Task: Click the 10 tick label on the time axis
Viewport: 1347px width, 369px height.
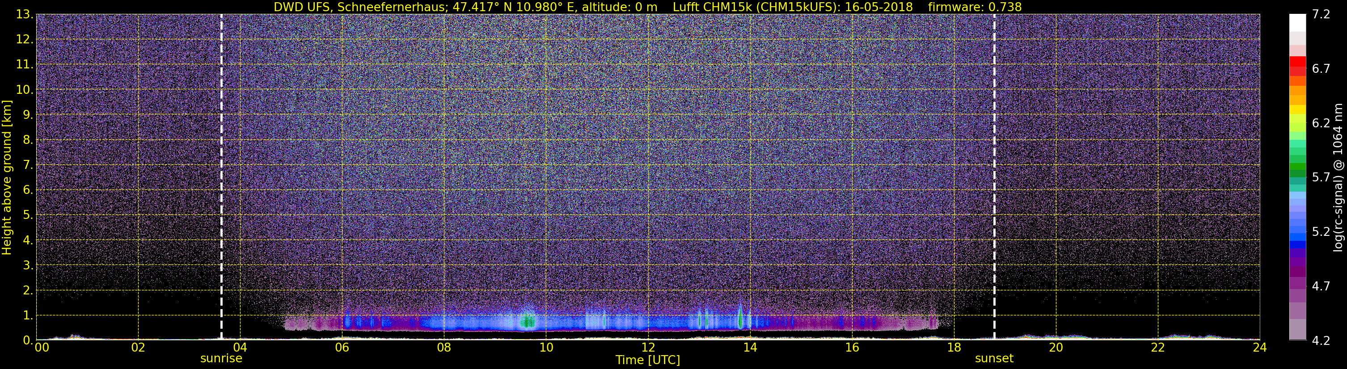Action: pos(546,348)
